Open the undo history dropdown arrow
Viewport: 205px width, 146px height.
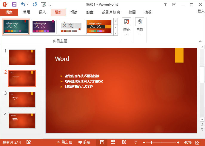tap(27, 4)
